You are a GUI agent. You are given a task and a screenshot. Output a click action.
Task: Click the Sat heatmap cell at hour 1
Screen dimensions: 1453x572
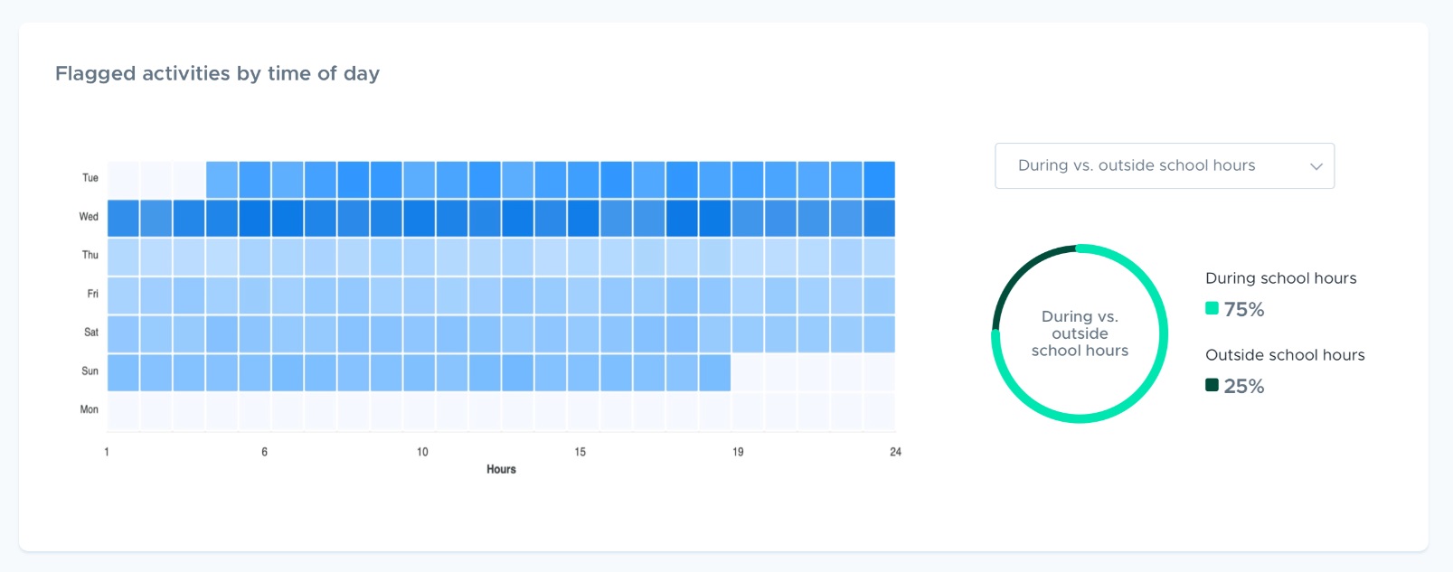pyautogui.click(x=123, y=334)
